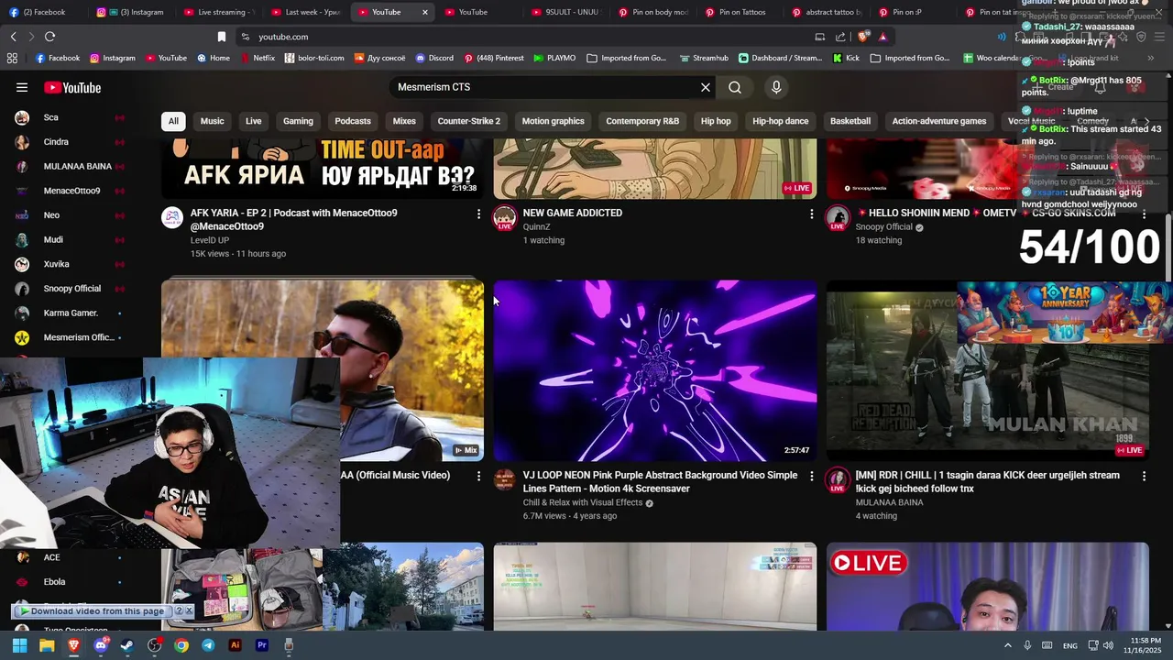Open Telegram from the taskbar
The width and height of the screenshot is (1173, 660).
point(208,645)
